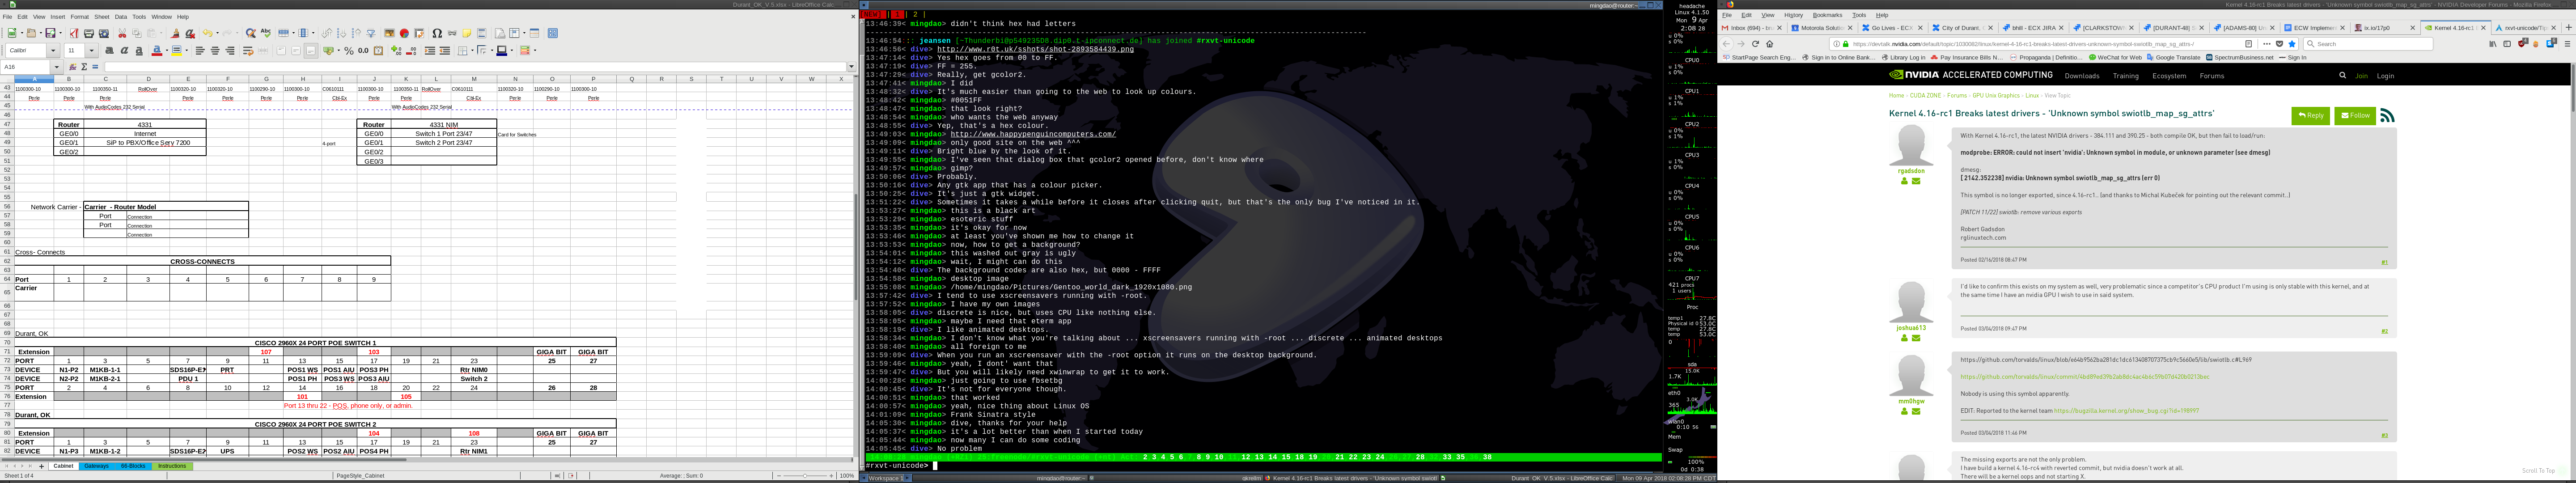Viewport: 2576px width, 483px height.
Task: Click the Clone Formatting paintbrush icon
Action: (175, 33)
